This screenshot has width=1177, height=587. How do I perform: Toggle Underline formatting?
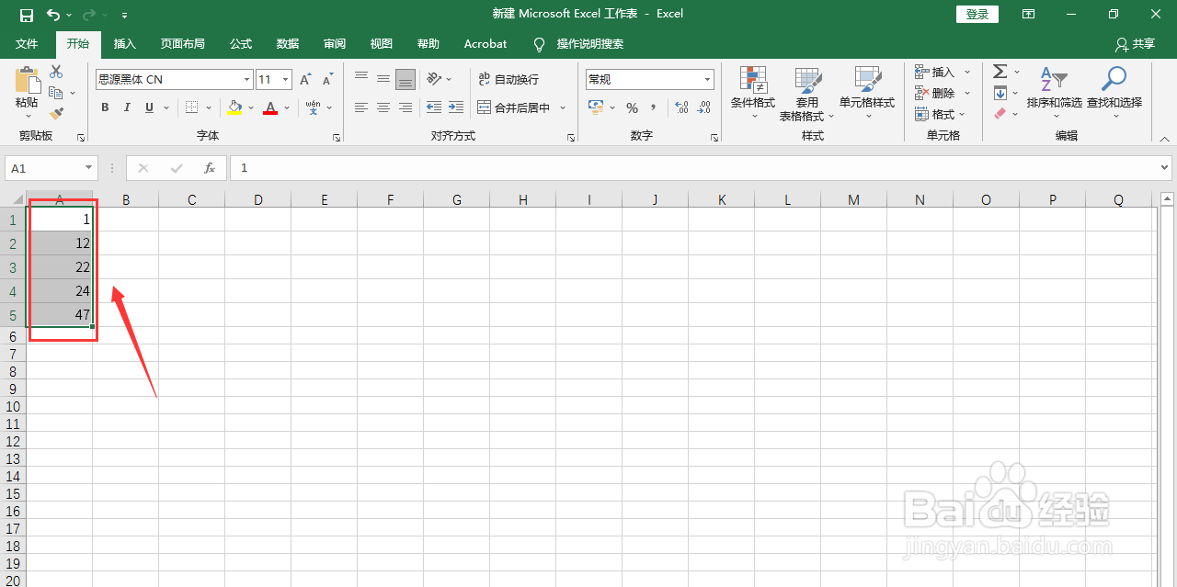click(x=149, y=107)
